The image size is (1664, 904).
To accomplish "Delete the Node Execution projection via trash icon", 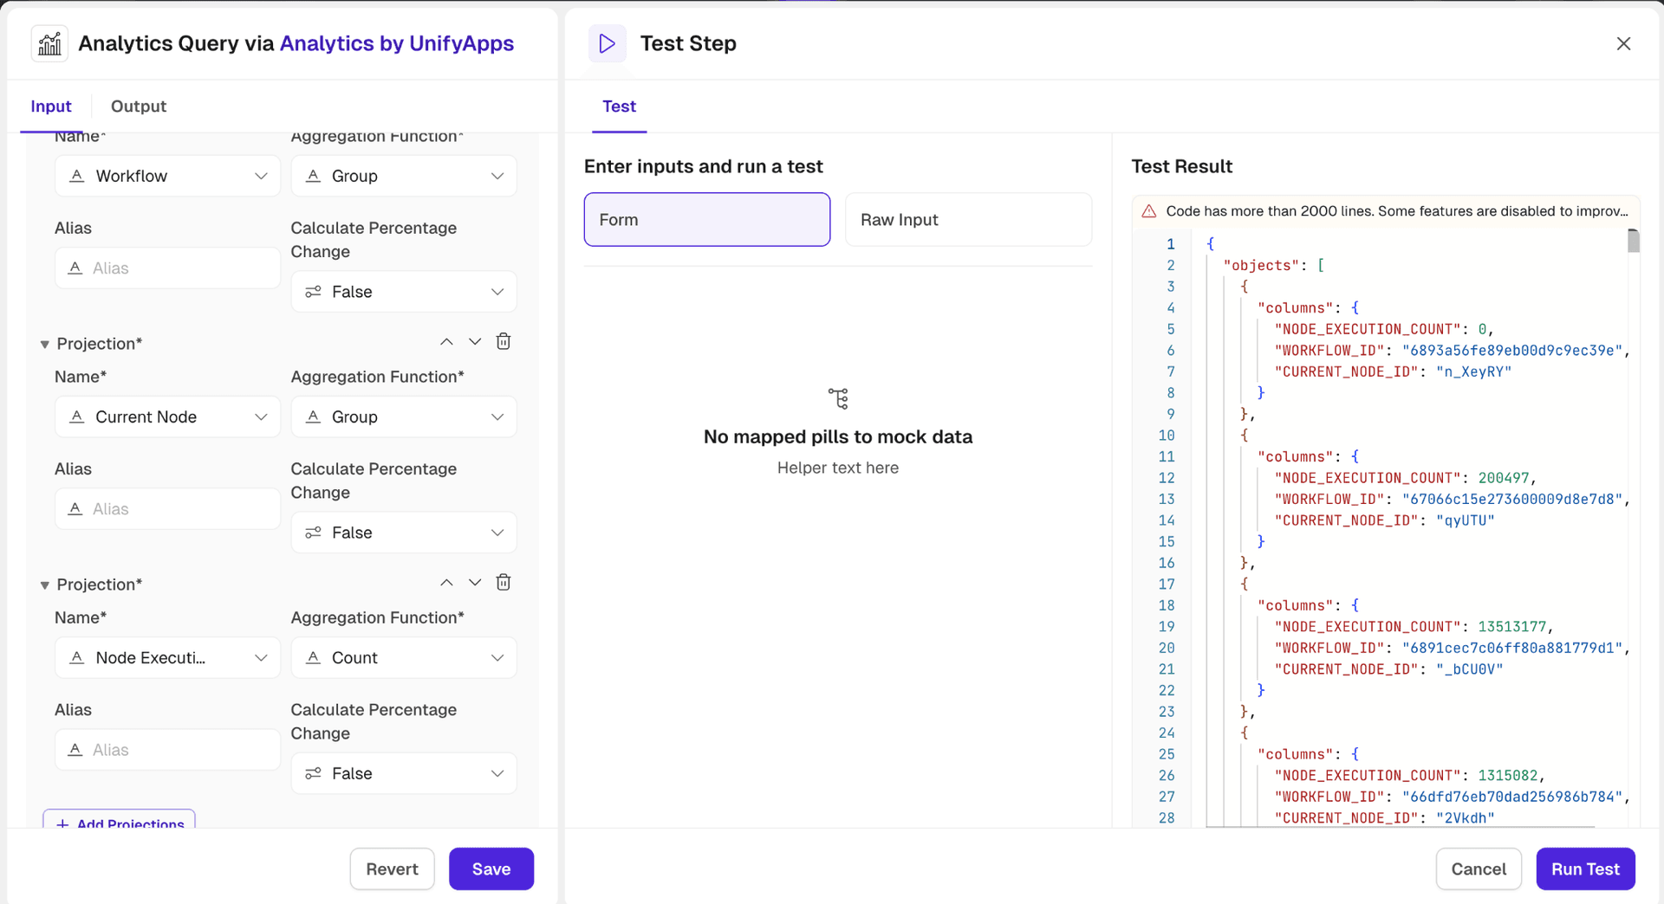I will (504, 582).
